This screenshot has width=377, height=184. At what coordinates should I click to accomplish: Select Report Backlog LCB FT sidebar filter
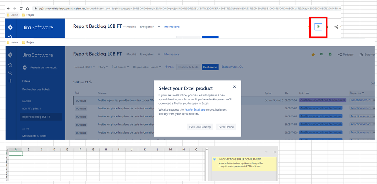[41, 117]
